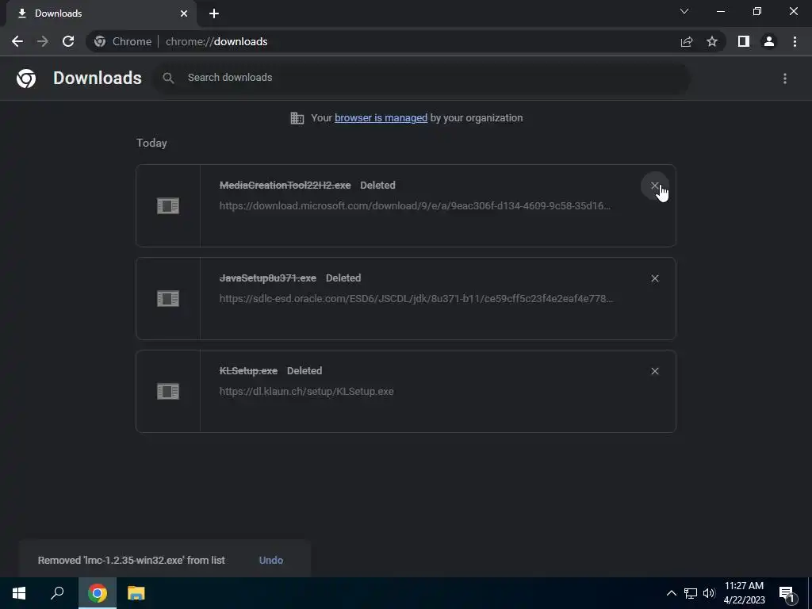Click the volume speaker tray icon
Image resolution: width=812 pixels, height=609 pixels.
pyautogui.click(x=709, y=593)
